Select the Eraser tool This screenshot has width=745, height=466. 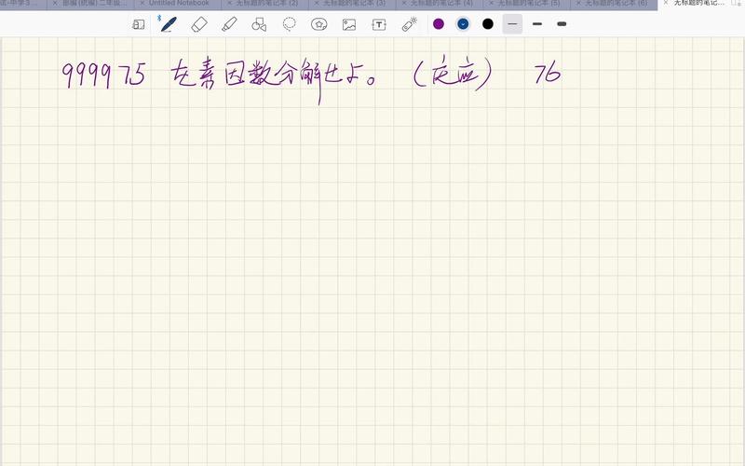point(198,24)
